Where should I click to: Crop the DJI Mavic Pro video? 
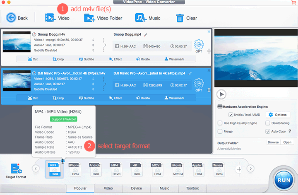click(58, 98)
